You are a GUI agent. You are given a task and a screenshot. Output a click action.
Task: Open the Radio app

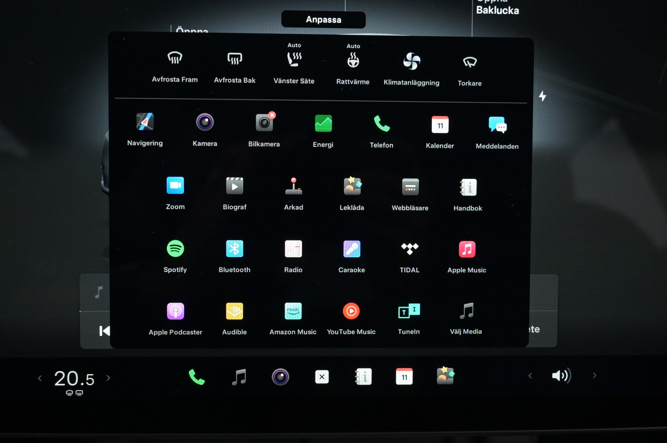tap(293, 249)
